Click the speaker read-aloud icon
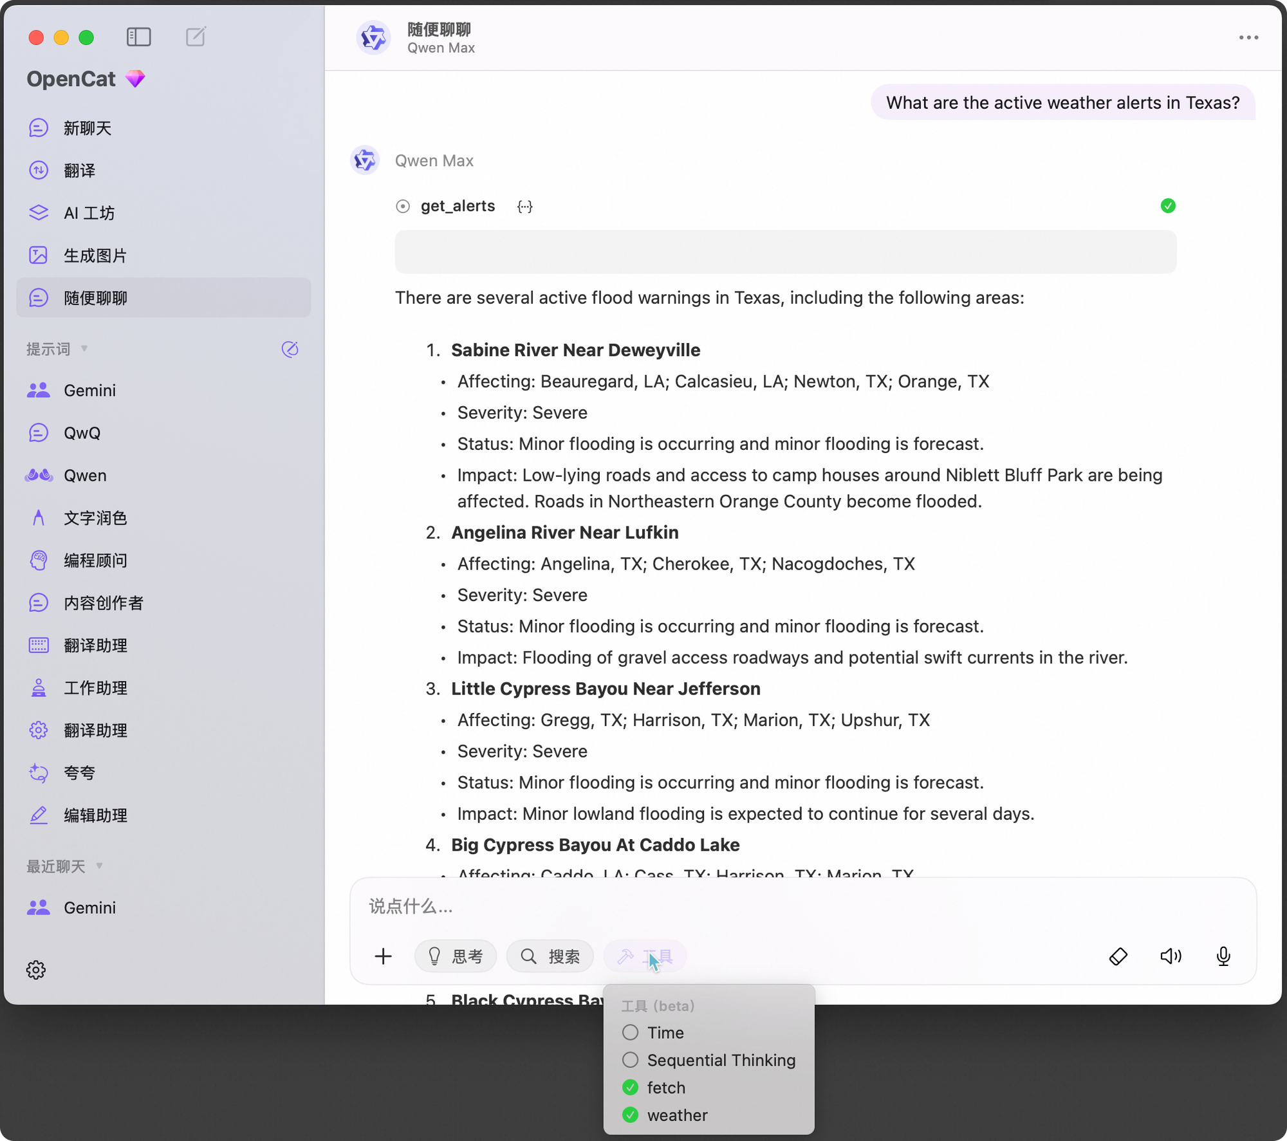The height and width of the screenshot is (1141, 1287). 1171,956
